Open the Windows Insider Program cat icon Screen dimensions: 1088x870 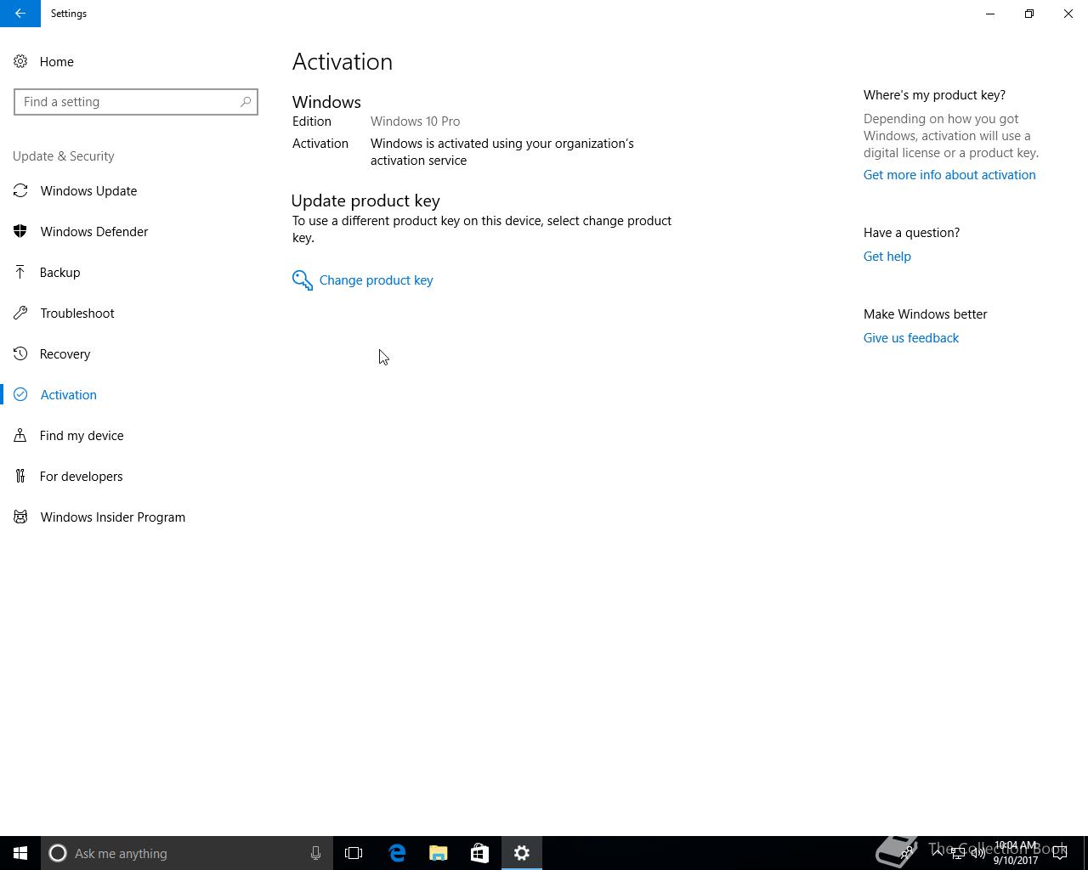[x=20, y=517]
